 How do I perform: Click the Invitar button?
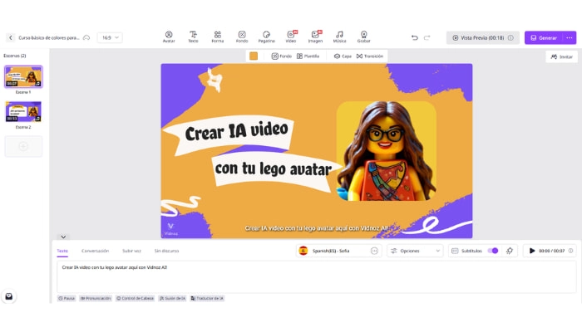pyautogui.click(x=561, y=56)
